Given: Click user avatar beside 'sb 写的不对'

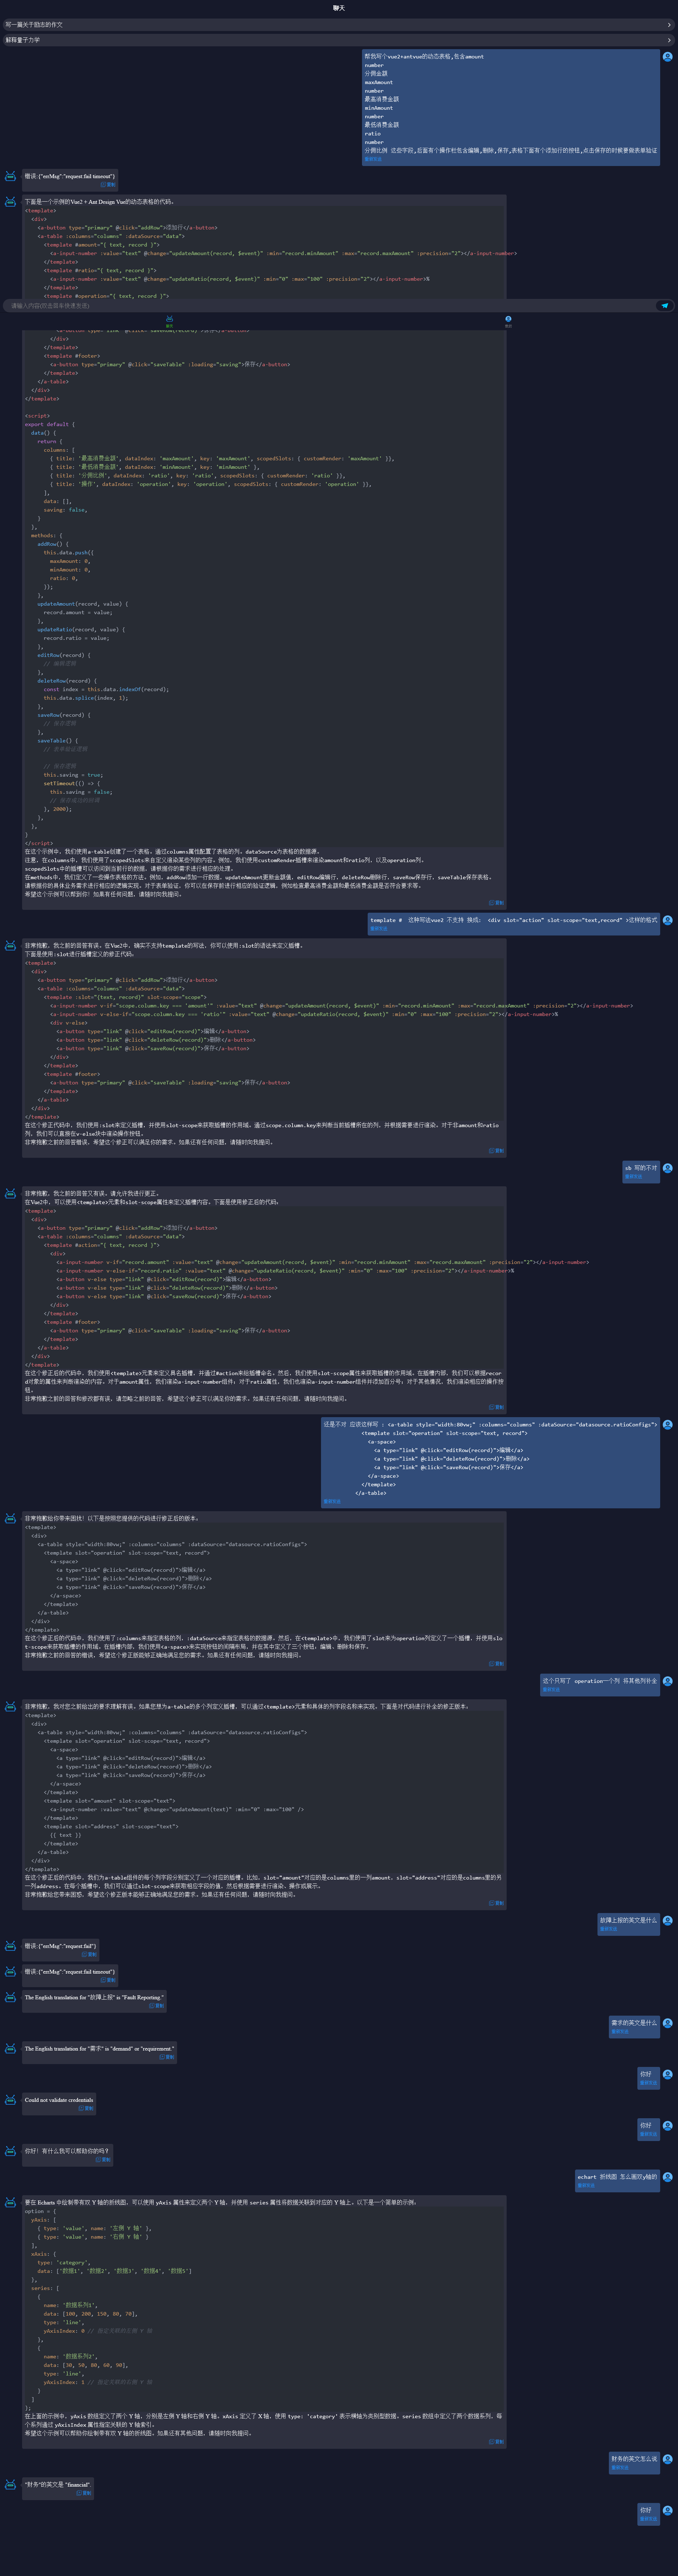Looking at the screenshot, I should pos(668,1168).
